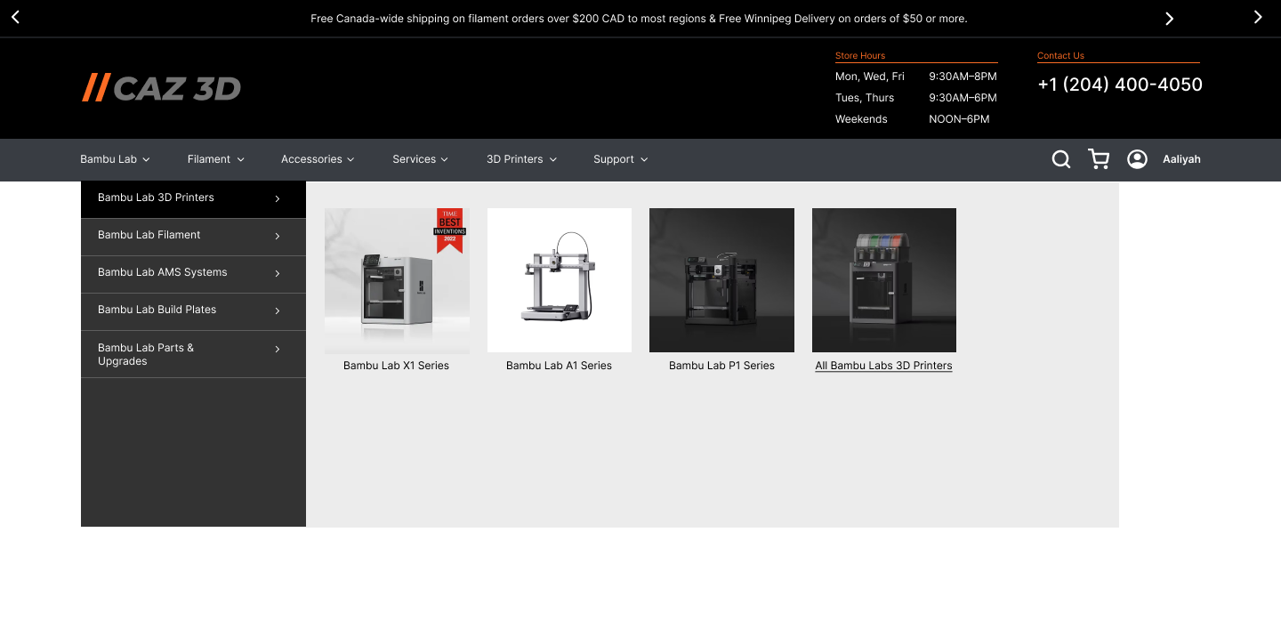Expand the Filament nav dropdown
Image resolution: width=1281 pixels, height=637 pixels.
[x=215, y=159]
